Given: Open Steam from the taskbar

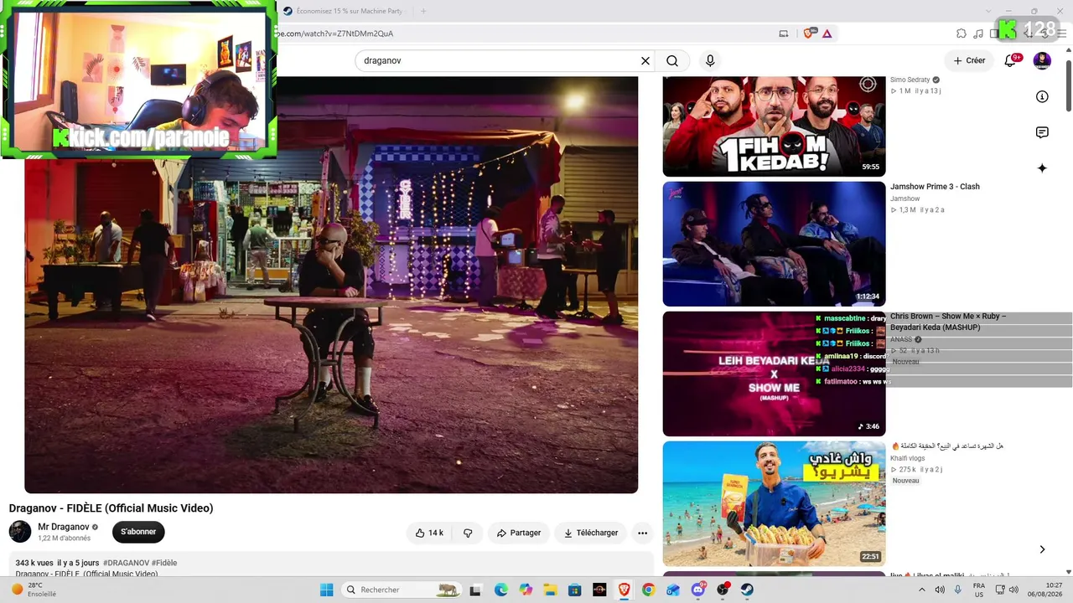Looking at the screenshot, I should pyautogui.click(x=747, y=590).
